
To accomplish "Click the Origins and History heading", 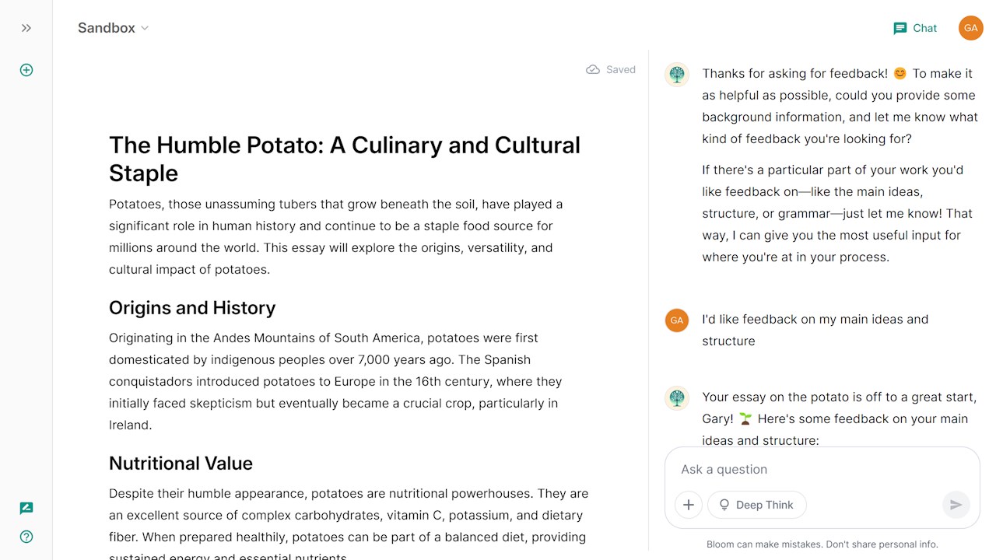I will (x=192, y=307).
